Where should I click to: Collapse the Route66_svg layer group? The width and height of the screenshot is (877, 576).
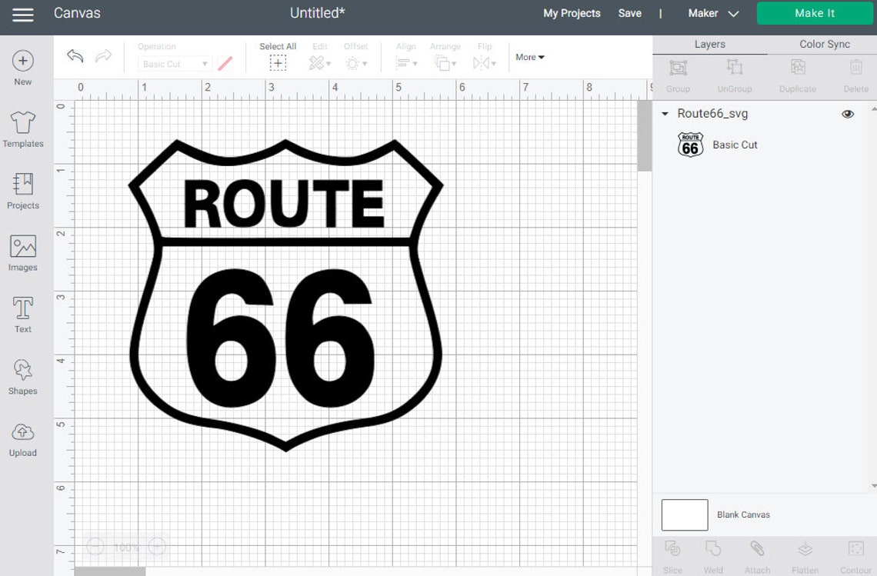(x=665, y=113)
